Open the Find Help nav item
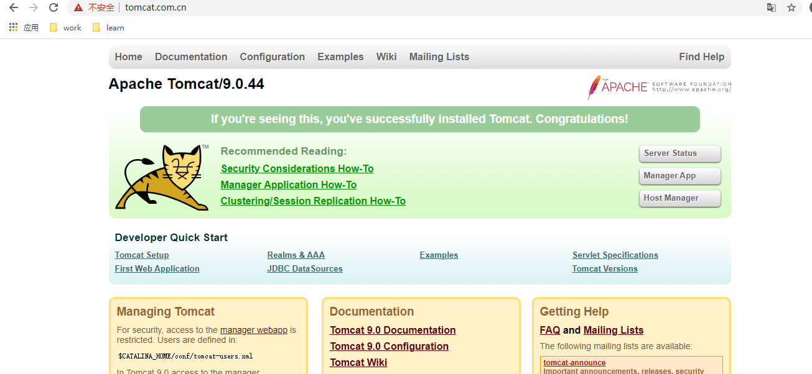Image resolution: width=812 pixels, height=374 pixels. click(x=701, y=57)
